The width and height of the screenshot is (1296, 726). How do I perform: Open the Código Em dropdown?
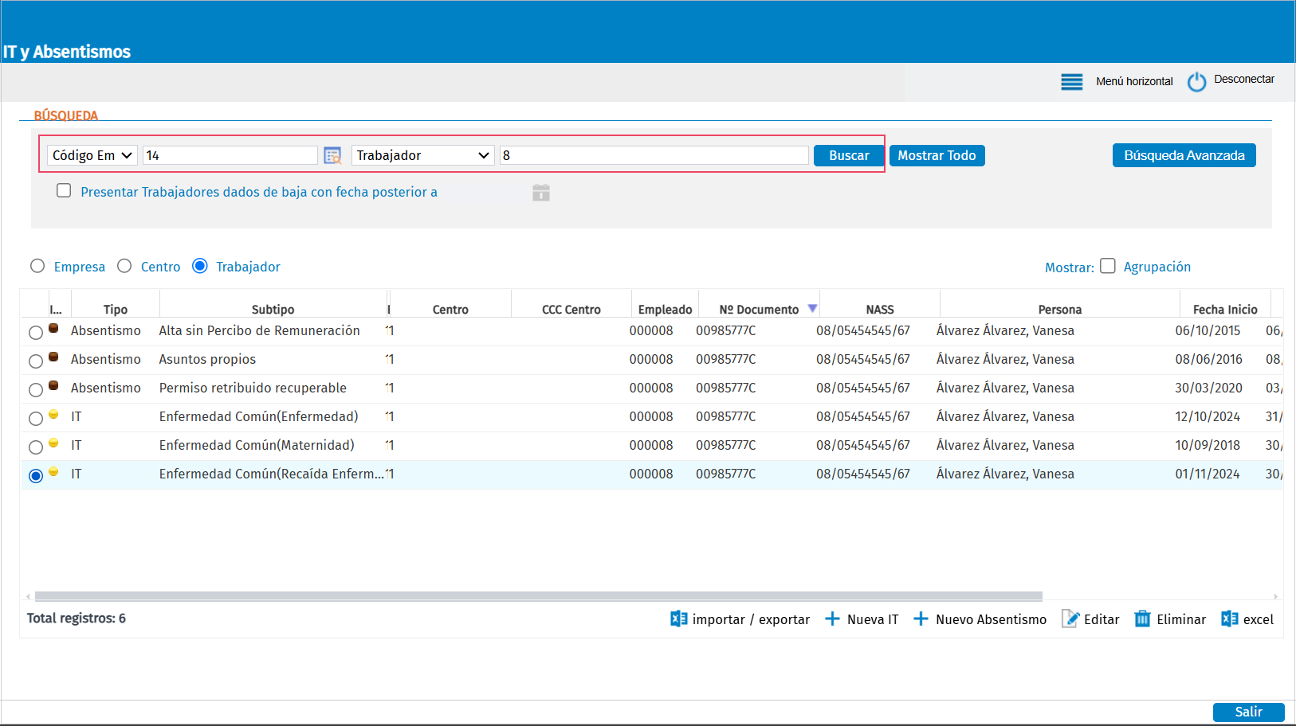pos(92,155)
